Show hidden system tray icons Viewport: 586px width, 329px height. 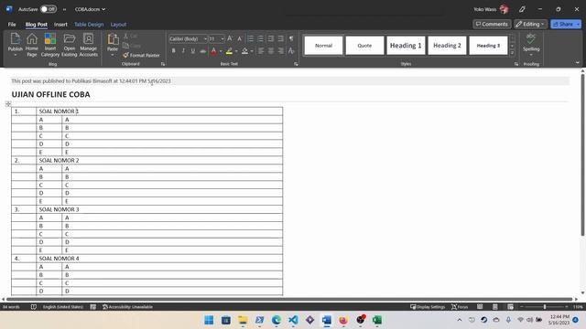click(x=460, y=320)
